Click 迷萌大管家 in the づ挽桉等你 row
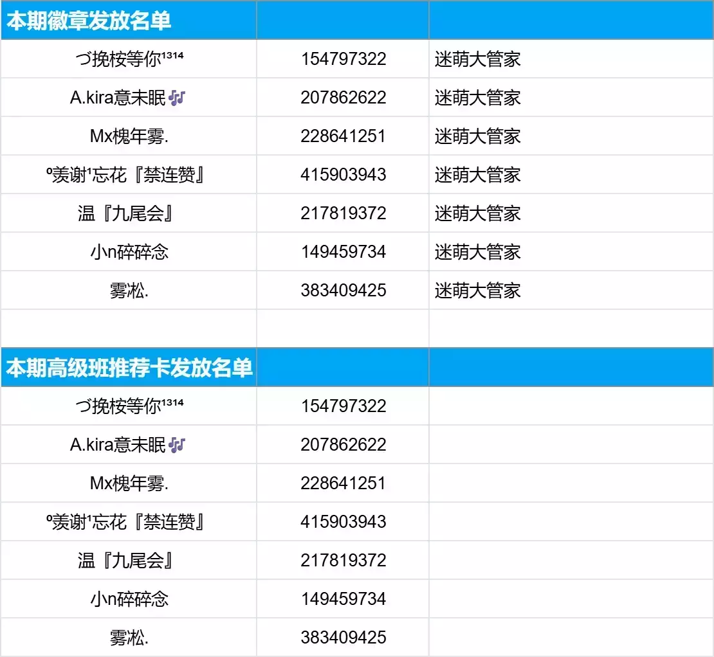 [x=477, y=59]
